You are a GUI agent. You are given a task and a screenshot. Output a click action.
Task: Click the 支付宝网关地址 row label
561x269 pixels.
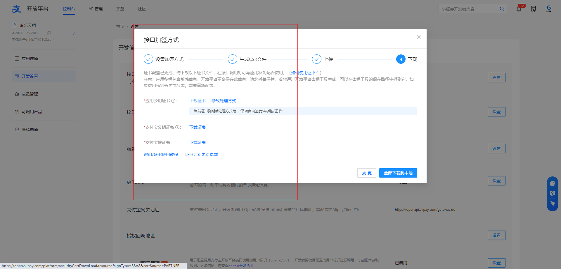pyautogui.click(x=143, y=210)
